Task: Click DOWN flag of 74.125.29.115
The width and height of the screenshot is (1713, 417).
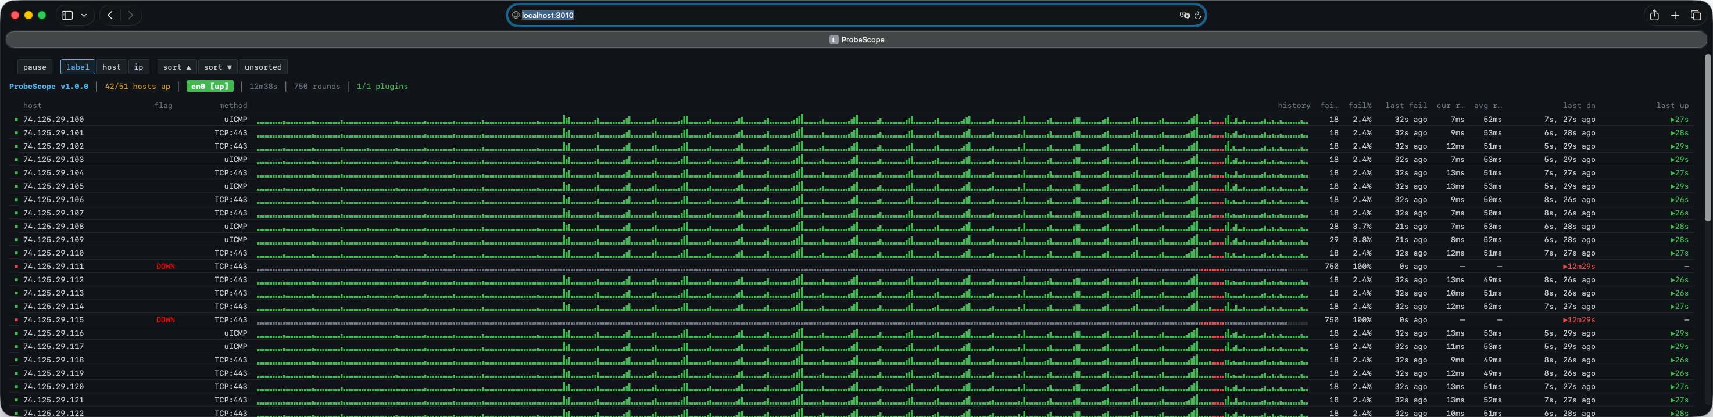Action: 166,320
